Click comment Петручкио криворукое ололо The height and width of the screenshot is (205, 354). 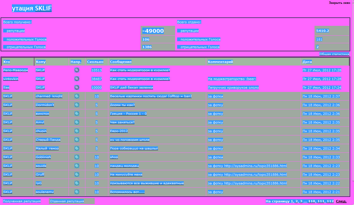point(233,88)
